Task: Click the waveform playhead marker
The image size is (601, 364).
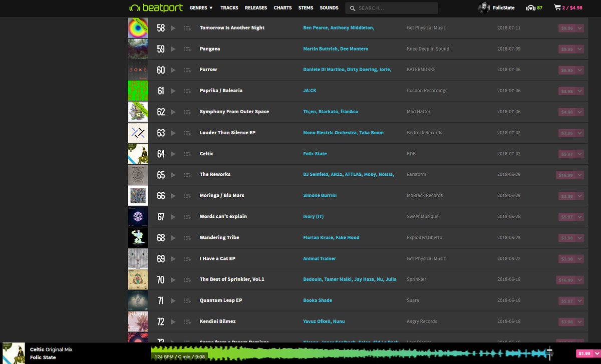Action: click(549, 353)
